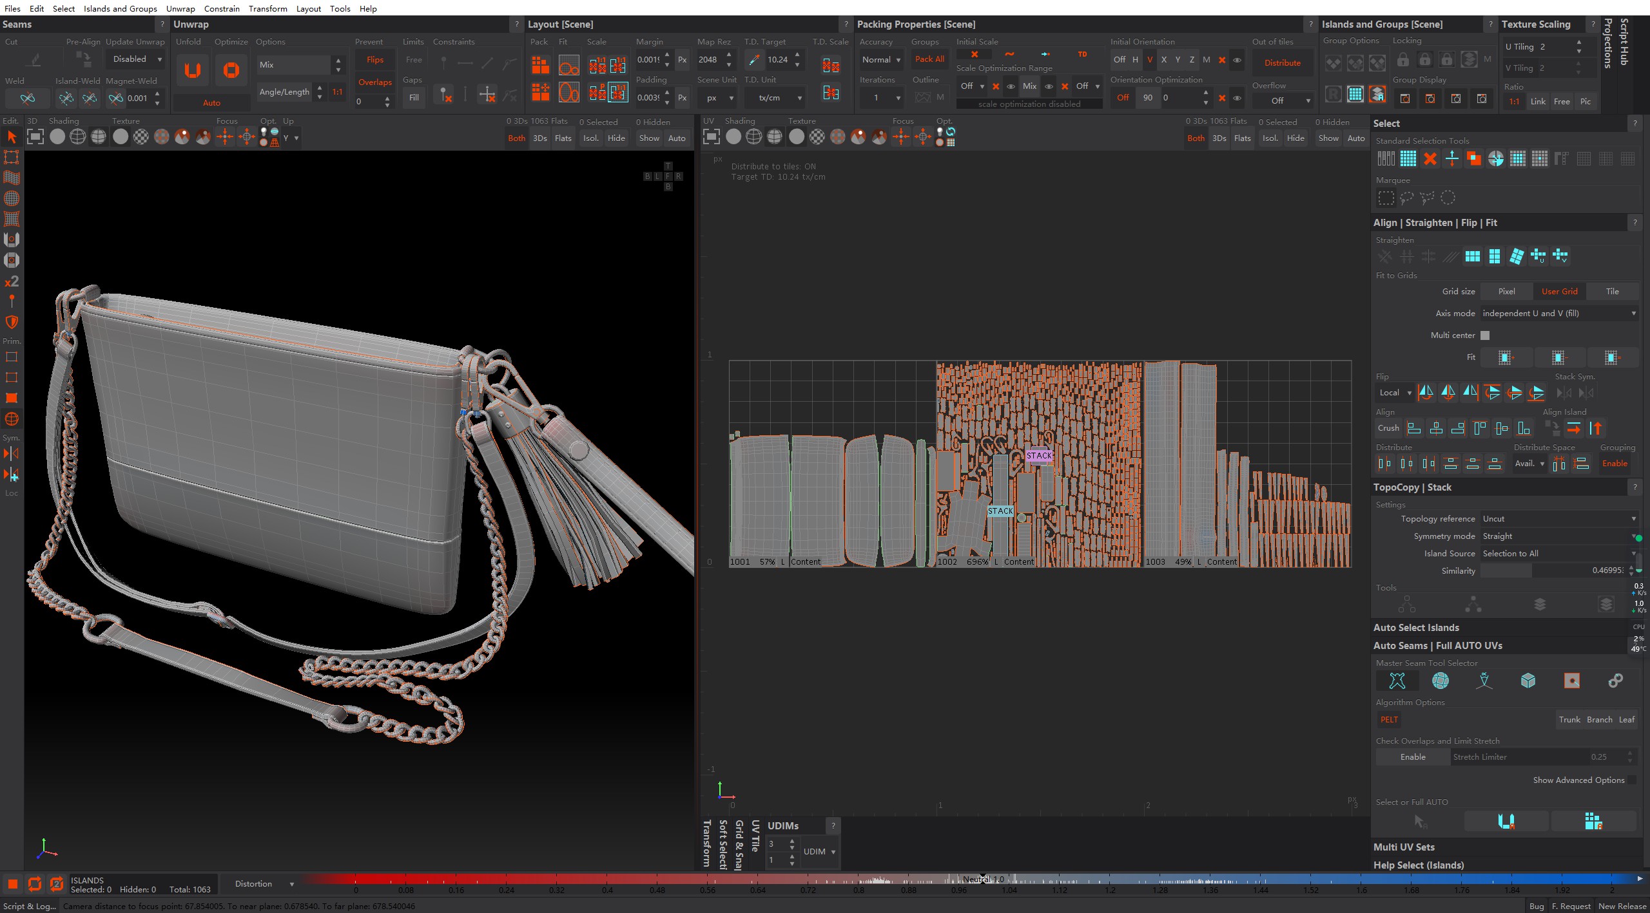This screenshot has height=913, width=1650.
Task: Click the first Distribute horizontal icon
Action: pos(1384,464)
